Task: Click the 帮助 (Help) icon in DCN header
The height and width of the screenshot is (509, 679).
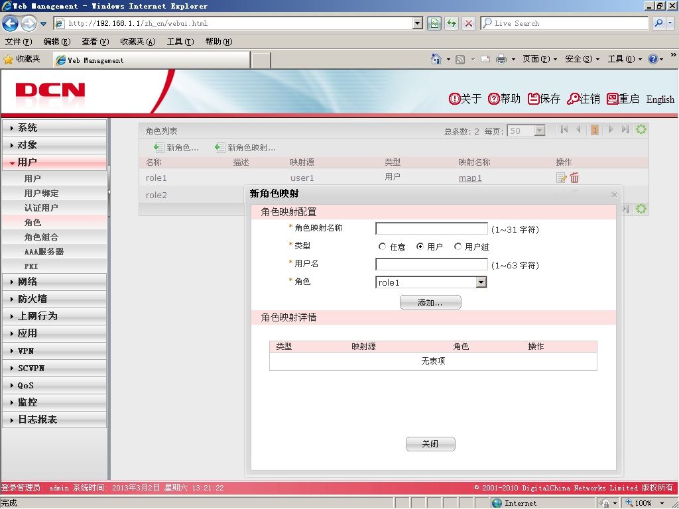Action: pyautogui.click(x=493, y=99)
